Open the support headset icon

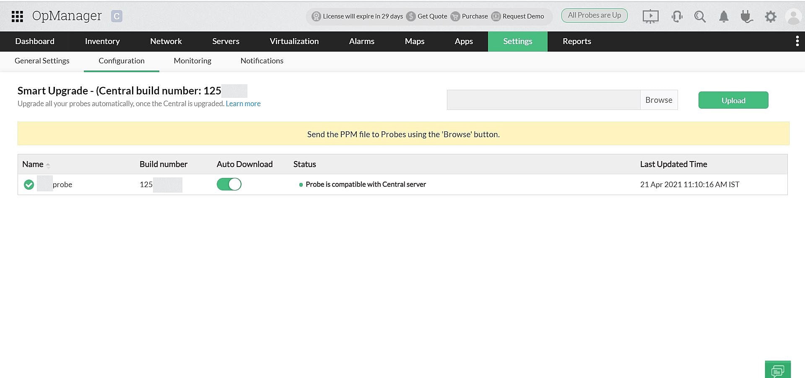pyautogui.click(x=677, y=16)
